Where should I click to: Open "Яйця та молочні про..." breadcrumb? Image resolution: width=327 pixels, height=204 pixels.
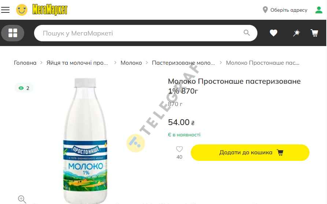[x=77, y=63]
